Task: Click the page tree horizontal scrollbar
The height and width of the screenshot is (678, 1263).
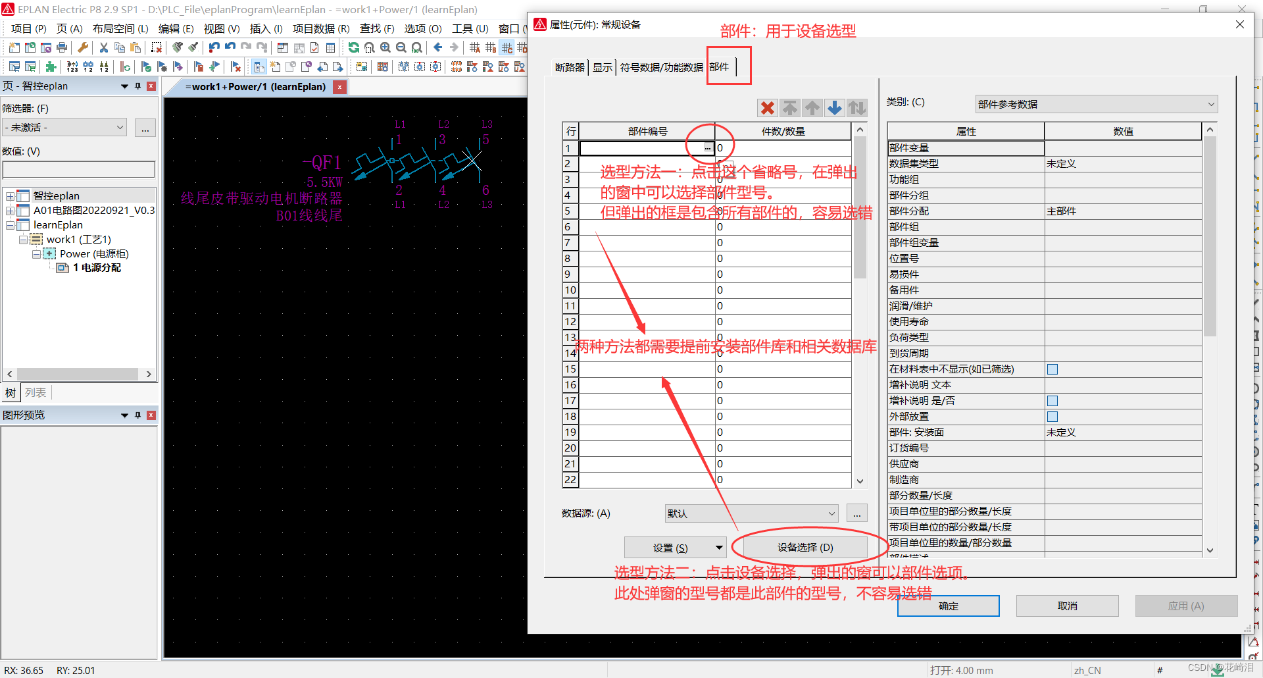Action: [x=79, y=374]
